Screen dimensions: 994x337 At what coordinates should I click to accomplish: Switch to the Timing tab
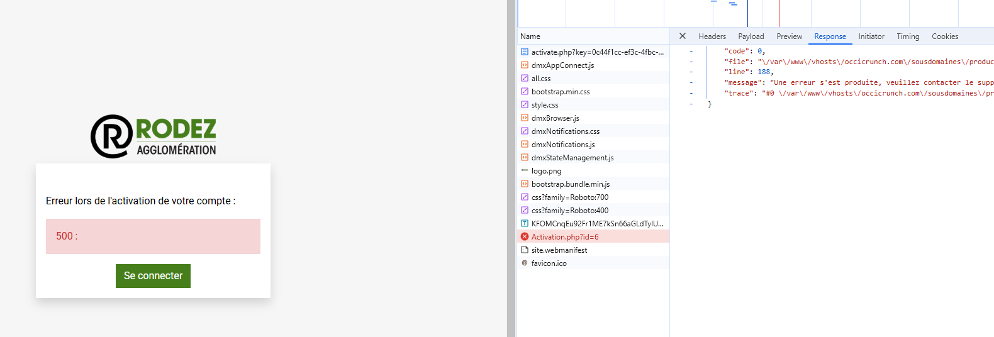point(908,36)
